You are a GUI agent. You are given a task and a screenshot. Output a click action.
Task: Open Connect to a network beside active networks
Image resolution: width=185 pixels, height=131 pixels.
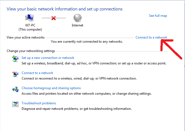point(151,37)
